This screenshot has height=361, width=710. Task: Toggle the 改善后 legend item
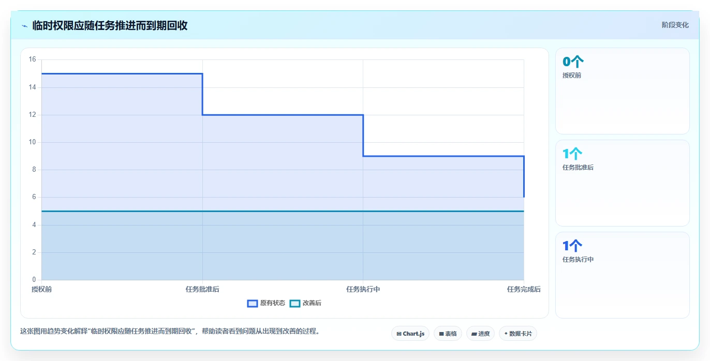pos(305,303)
